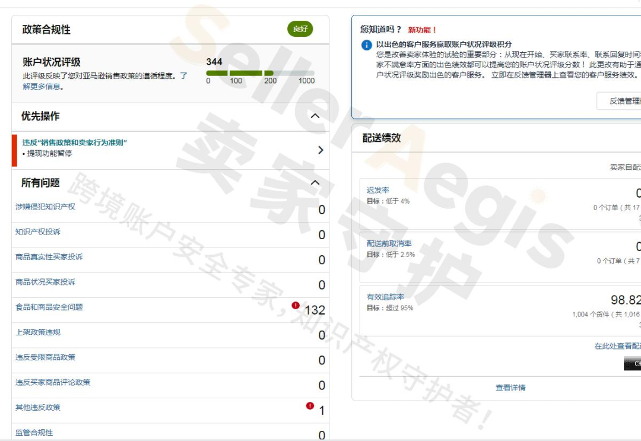Open 商品状况买家投诉 link

click(45, 282)
